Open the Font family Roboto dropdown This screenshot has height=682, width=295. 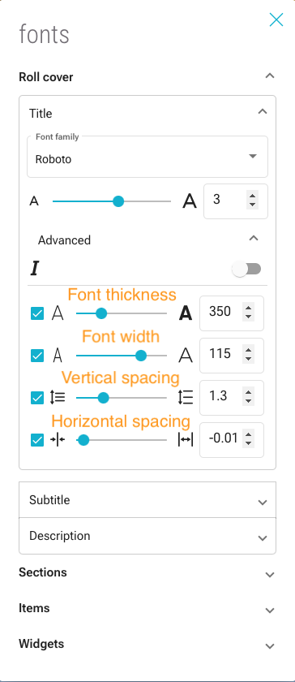click(x=147, y=157)
